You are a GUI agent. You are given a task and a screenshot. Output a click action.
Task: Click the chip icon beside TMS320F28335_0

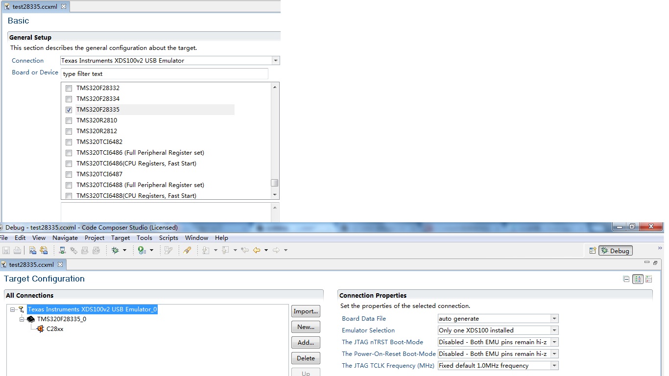31,319
